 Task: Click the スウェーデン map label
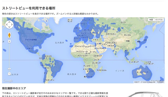(x=87, y=20)
